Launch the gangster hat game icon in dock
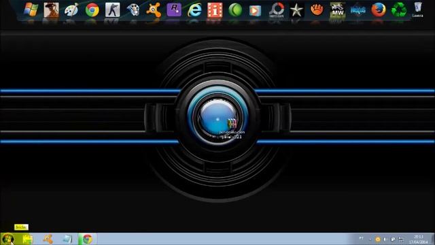The image size is (435, 245). click(x=52, y=10)
